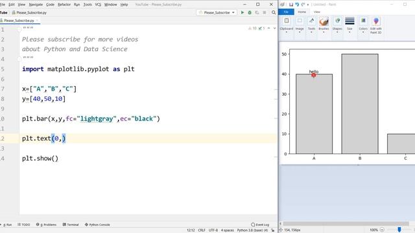Screen dimensions: 415x233
Task: Jump to next highlighted error arrow
Action: [x=274, y=28]
